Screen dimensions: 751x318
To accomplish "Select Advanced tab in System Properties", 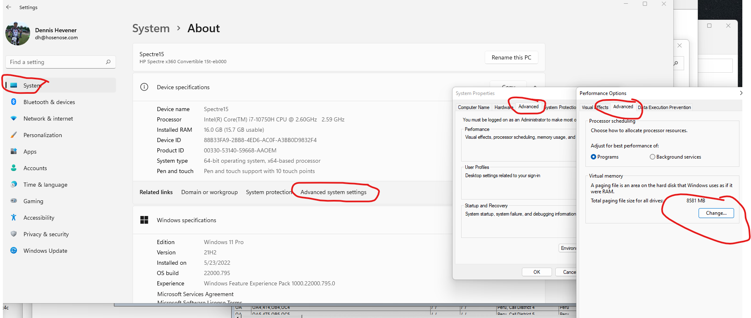I will point(528,107).
